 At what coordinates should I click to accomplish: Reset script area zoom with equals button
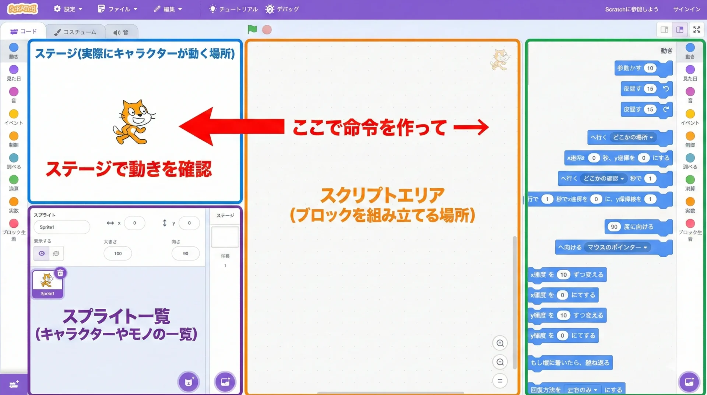(x=500, y=381)
